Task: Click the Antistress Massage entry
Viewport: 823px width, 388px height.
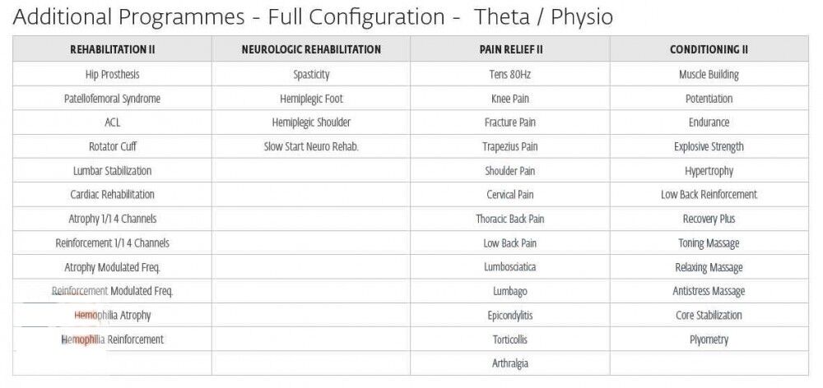Action: click(709, 291)
